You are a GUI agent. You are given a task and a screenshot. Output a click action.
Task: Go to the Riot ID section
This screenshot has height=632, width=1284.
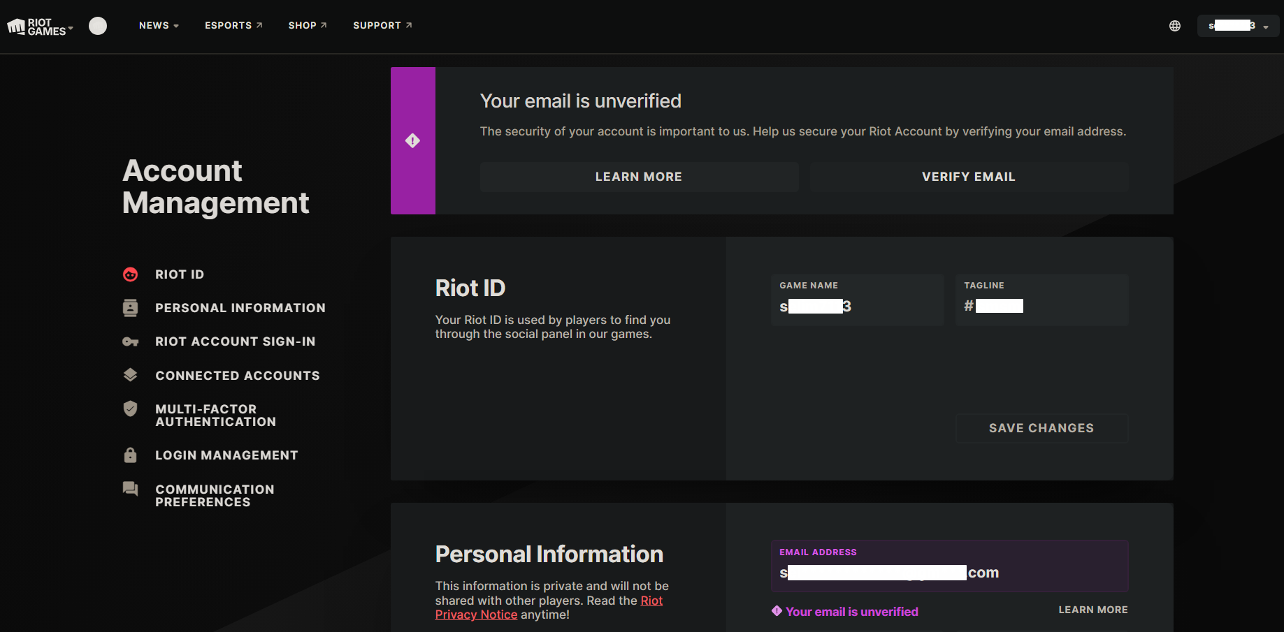click(180, 274)
